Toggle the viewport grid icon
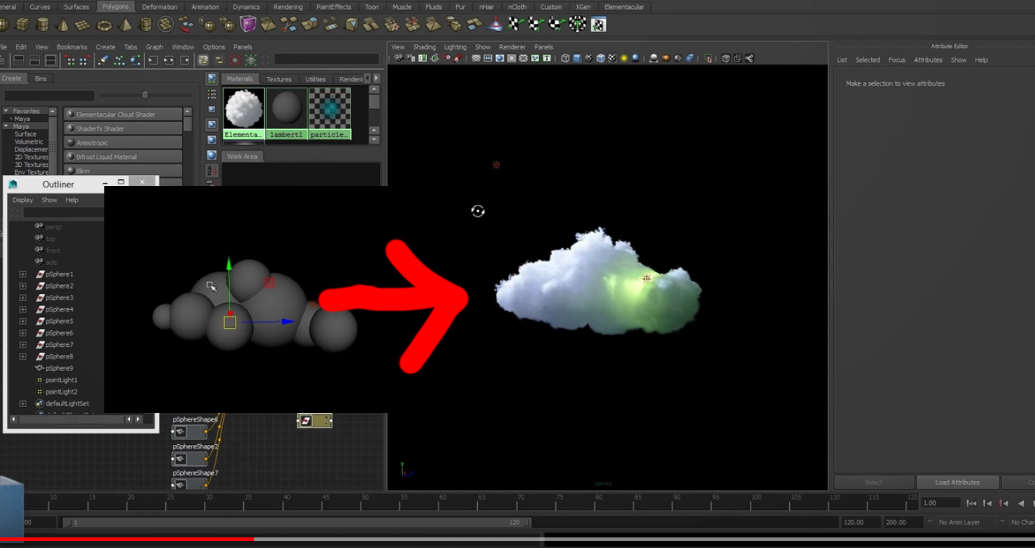This screenshot has height=548, width=1035. click(476, 58)
